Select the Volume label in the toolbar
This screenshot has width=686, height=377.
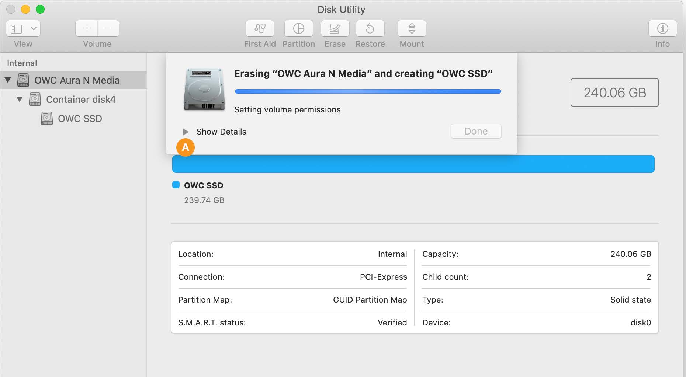point(97,44)
